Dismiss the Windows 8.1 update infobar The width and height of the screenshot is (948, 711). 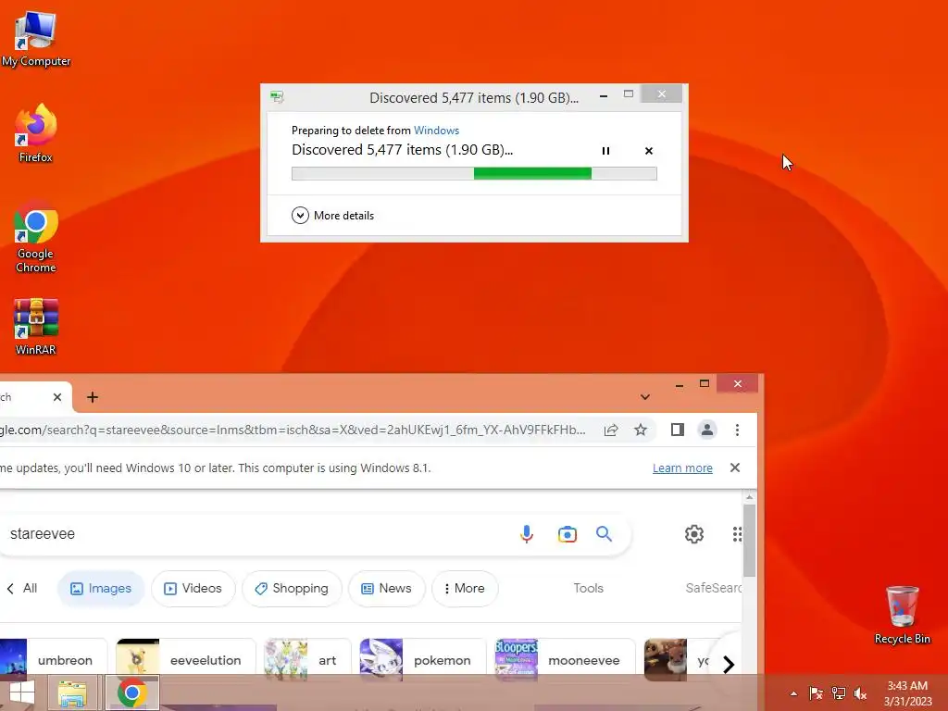(x=734, y=468)
